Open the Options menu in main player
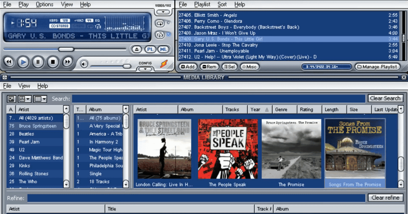 click(44, 4)
